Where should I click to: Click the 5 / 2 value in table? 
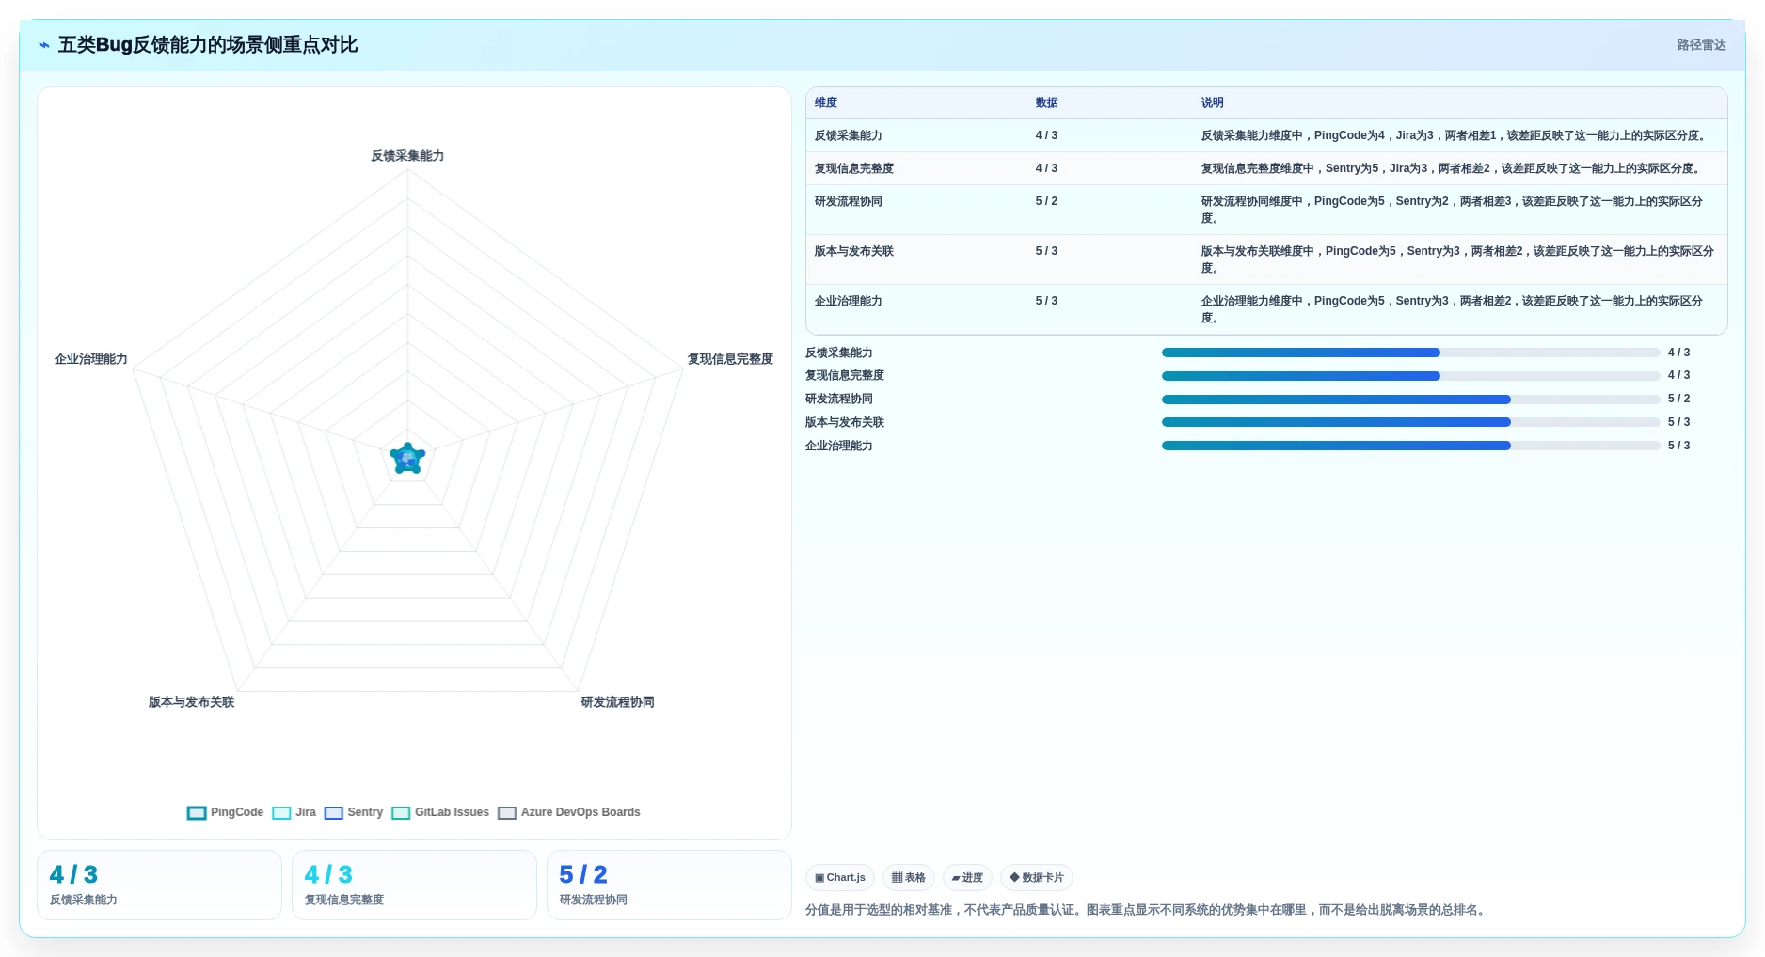(1046, 202)
